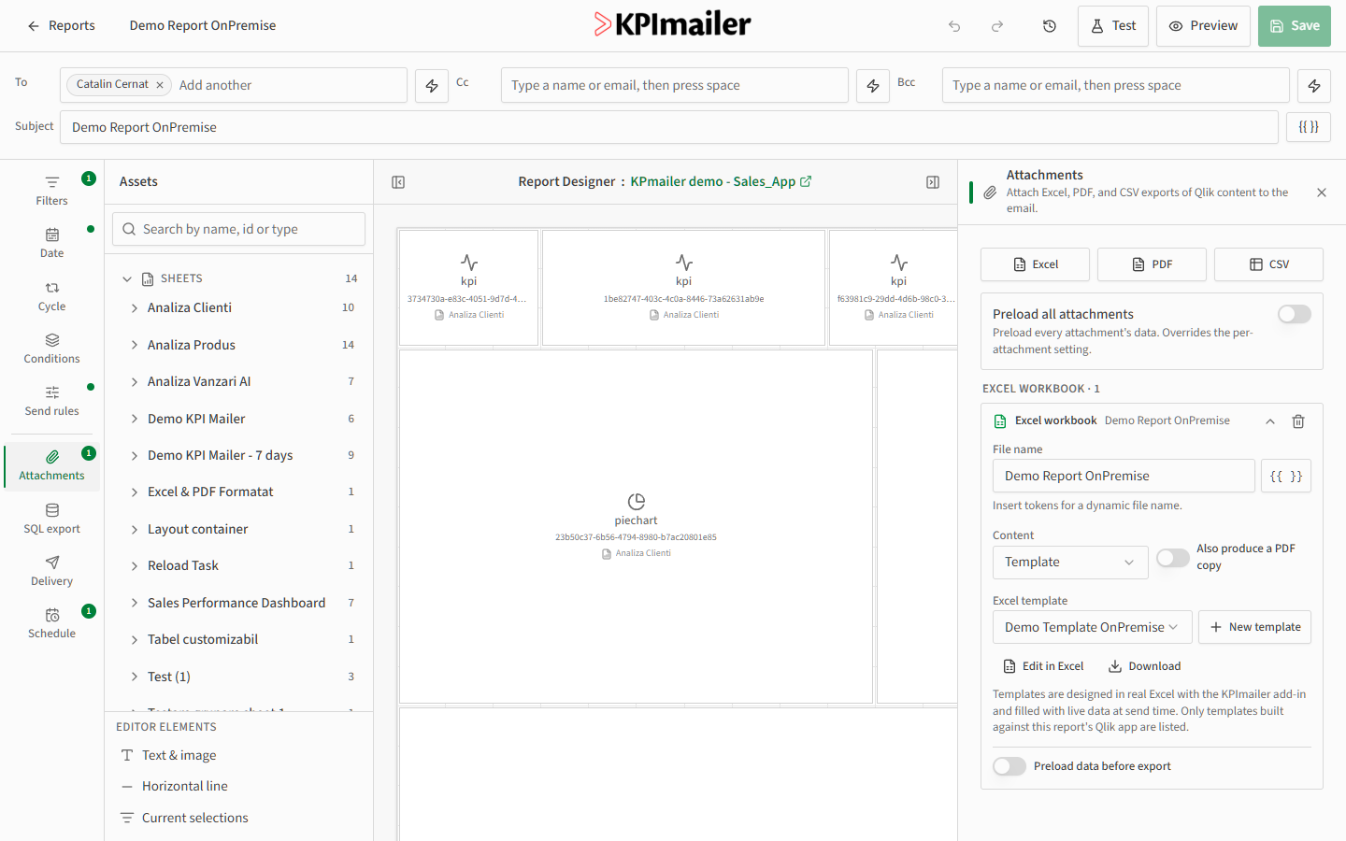
Task: Click lightning icon next to Cc field
Action: 873,85
